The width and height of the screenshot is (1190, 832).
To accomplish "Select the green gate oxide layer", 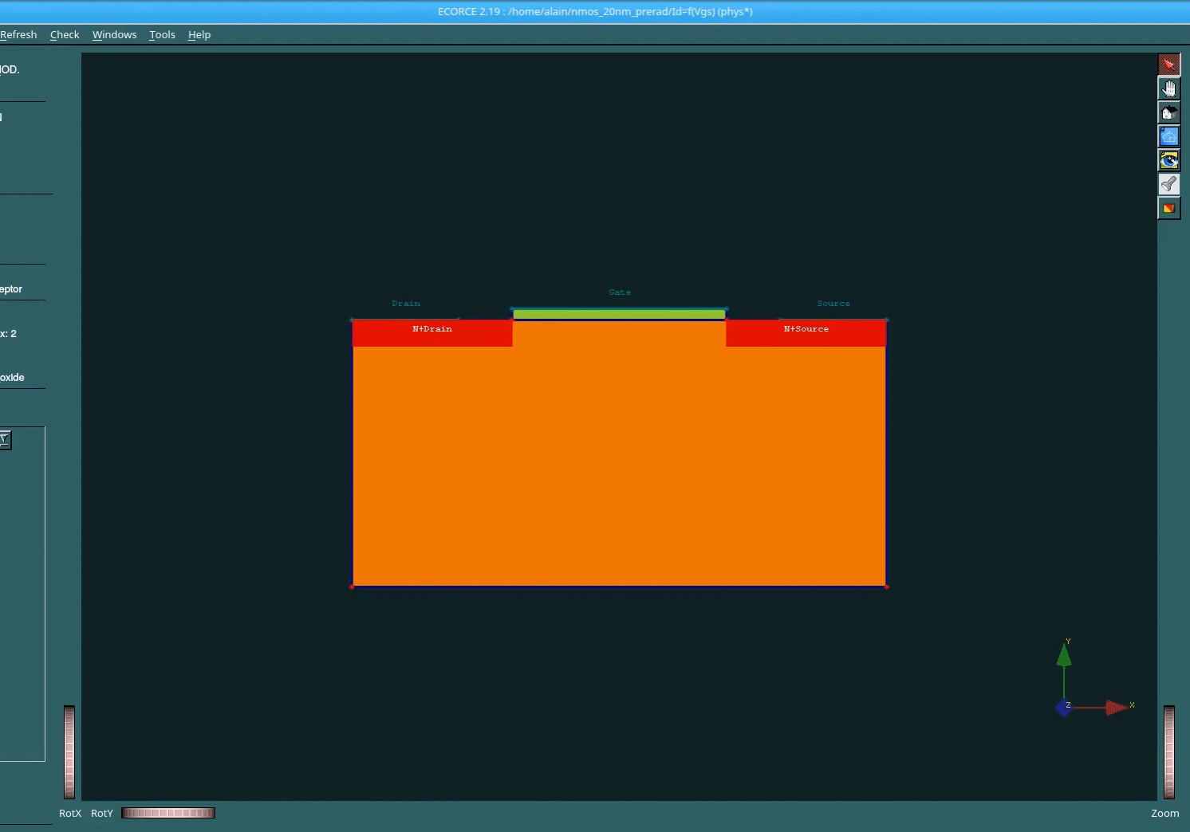I will click(x=619, y=315).
